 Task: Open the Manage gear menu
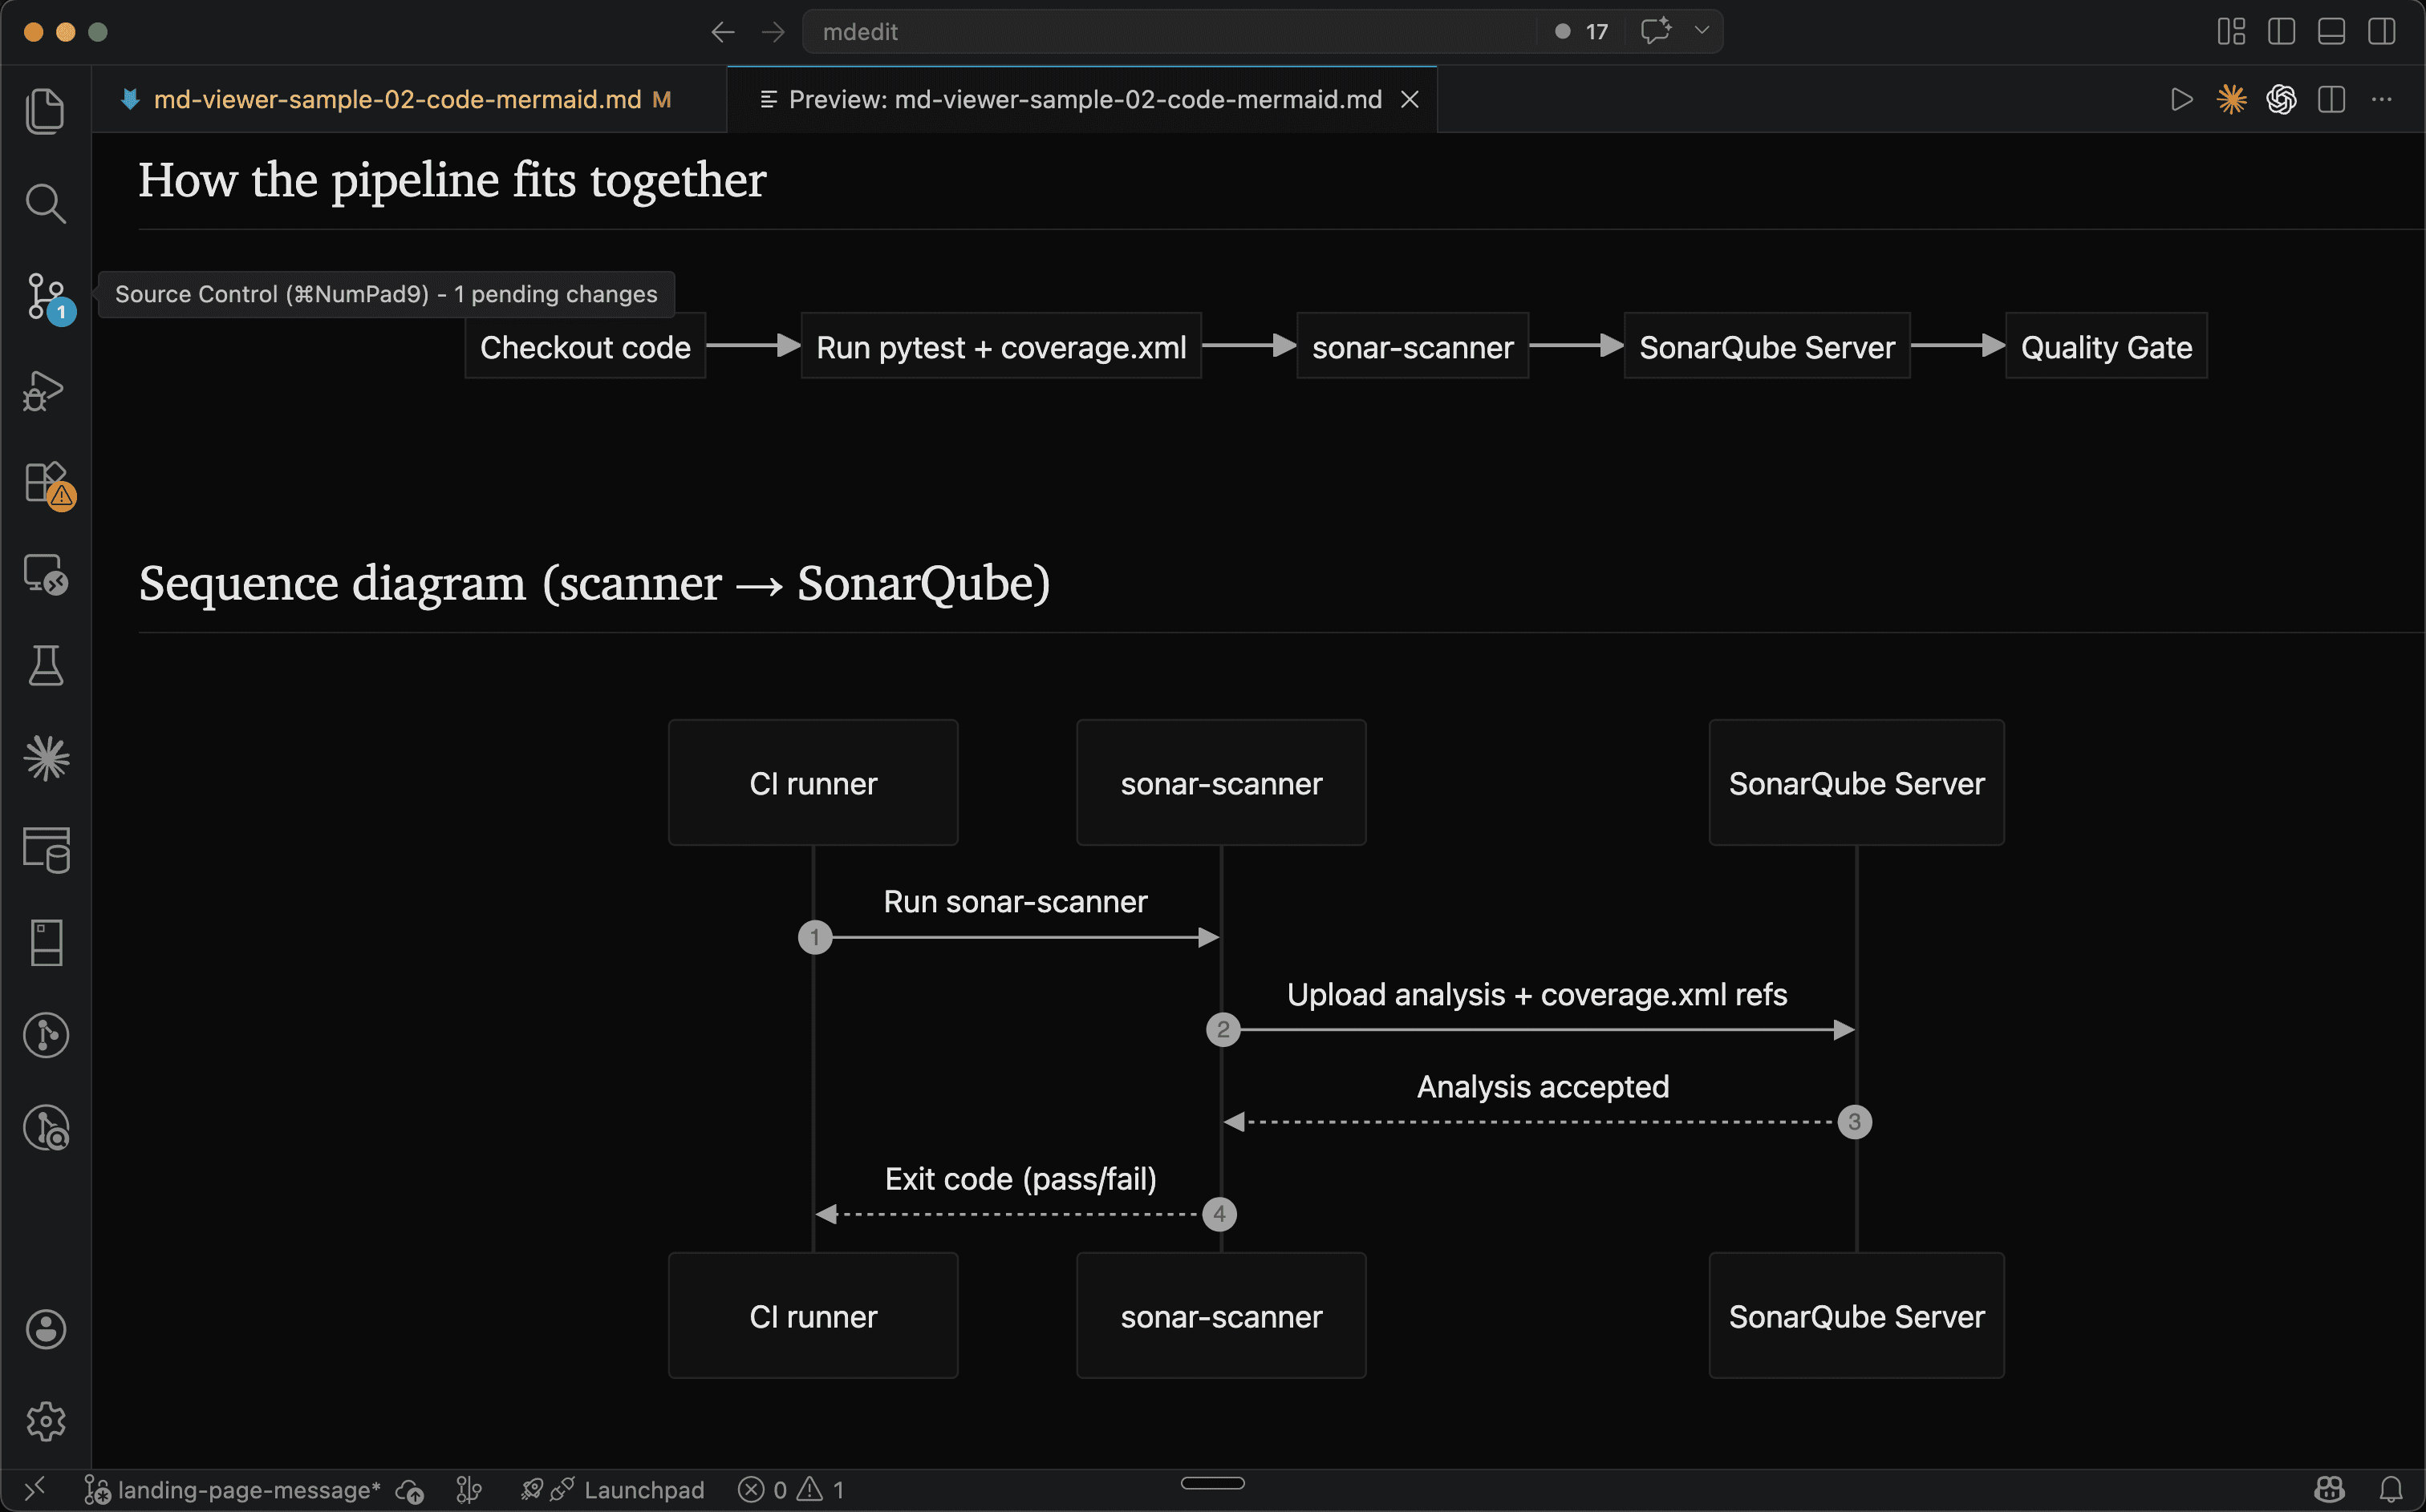(45, 1421)
